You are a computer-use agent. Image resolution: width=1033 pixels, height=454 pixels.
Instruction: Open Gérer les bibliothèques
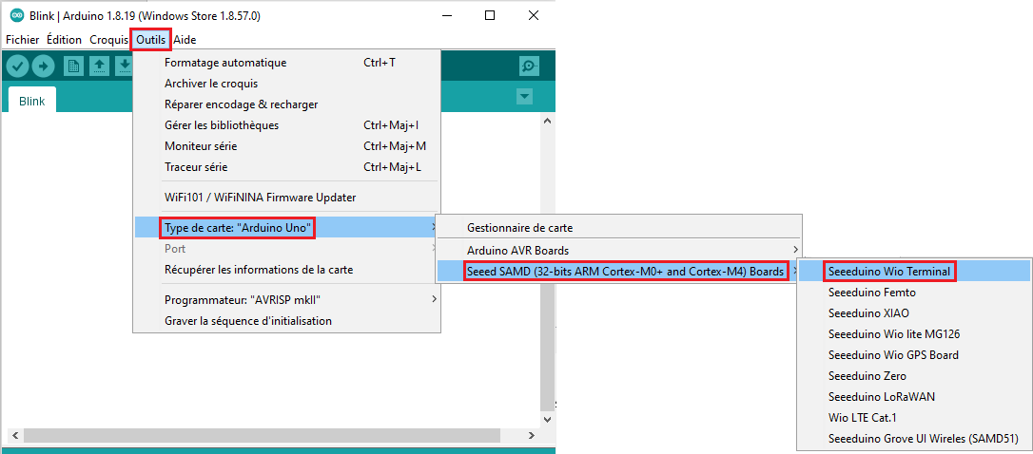[x=286, y=125]
